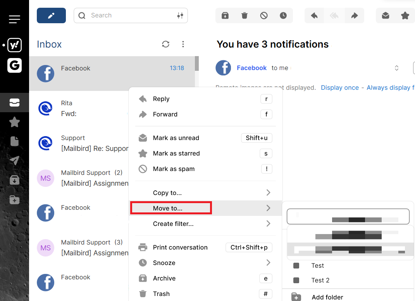415x301 pixels.
Task: Open the Archive folder in sidebar
Action: pos(14,180)
